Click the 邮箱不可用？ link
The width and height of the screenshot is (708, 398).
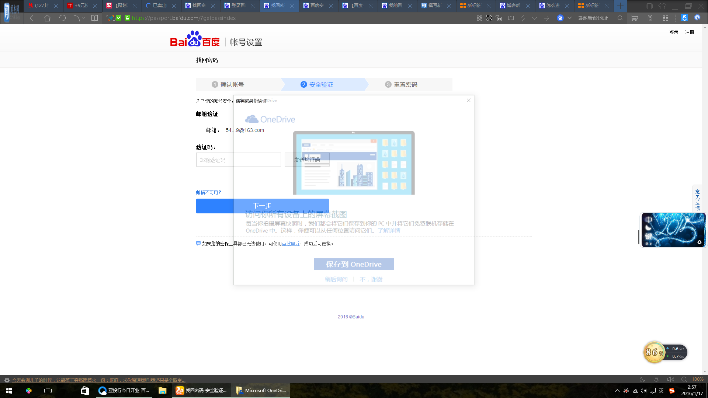209,192
